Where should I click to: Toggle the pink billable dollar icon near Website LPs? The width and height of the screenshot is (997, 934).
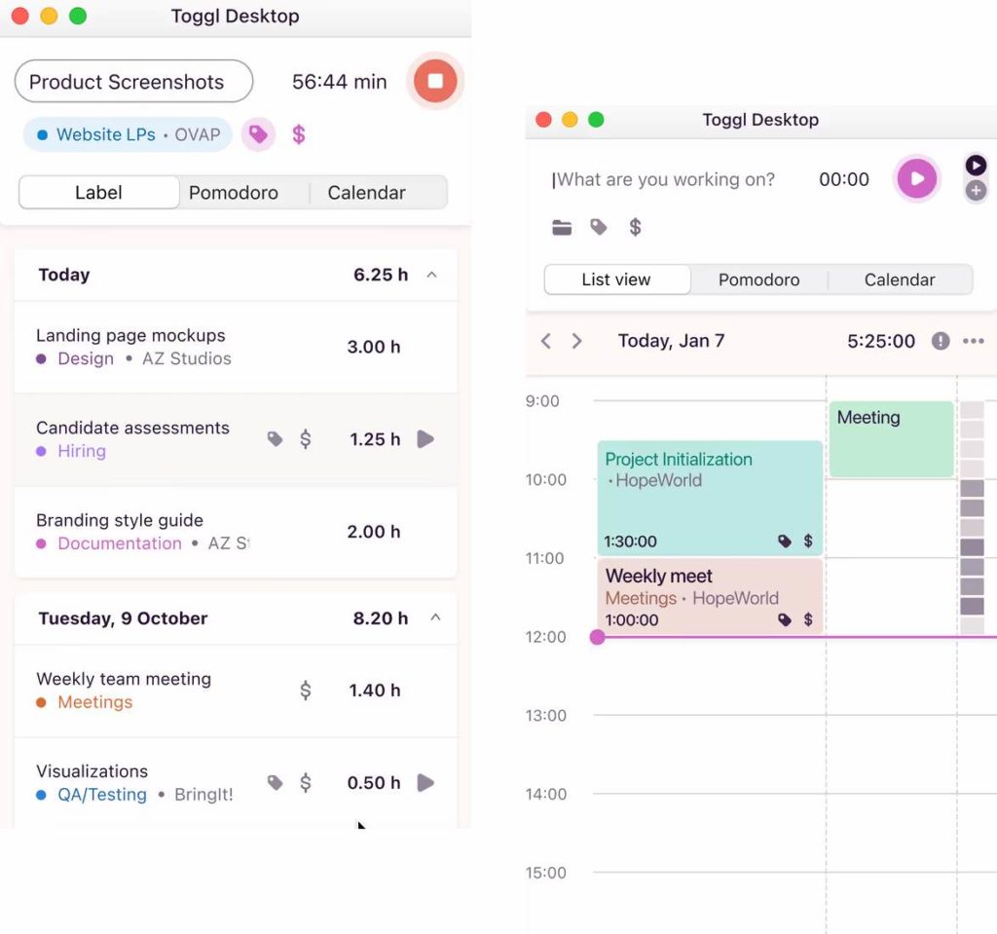[x=299, y=134]
